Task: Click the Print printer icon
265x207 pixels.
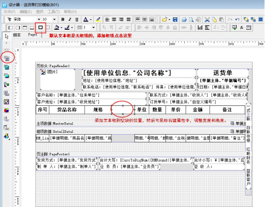Action: click(x=184, y=20)
